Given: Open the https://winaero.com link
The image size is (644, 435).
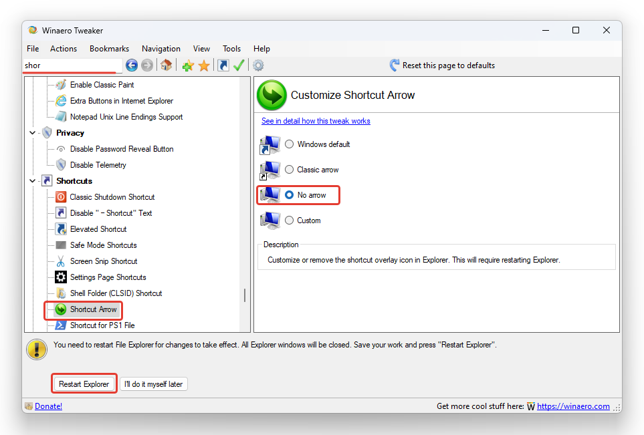Looking at the screenshot, I should 573,406.
